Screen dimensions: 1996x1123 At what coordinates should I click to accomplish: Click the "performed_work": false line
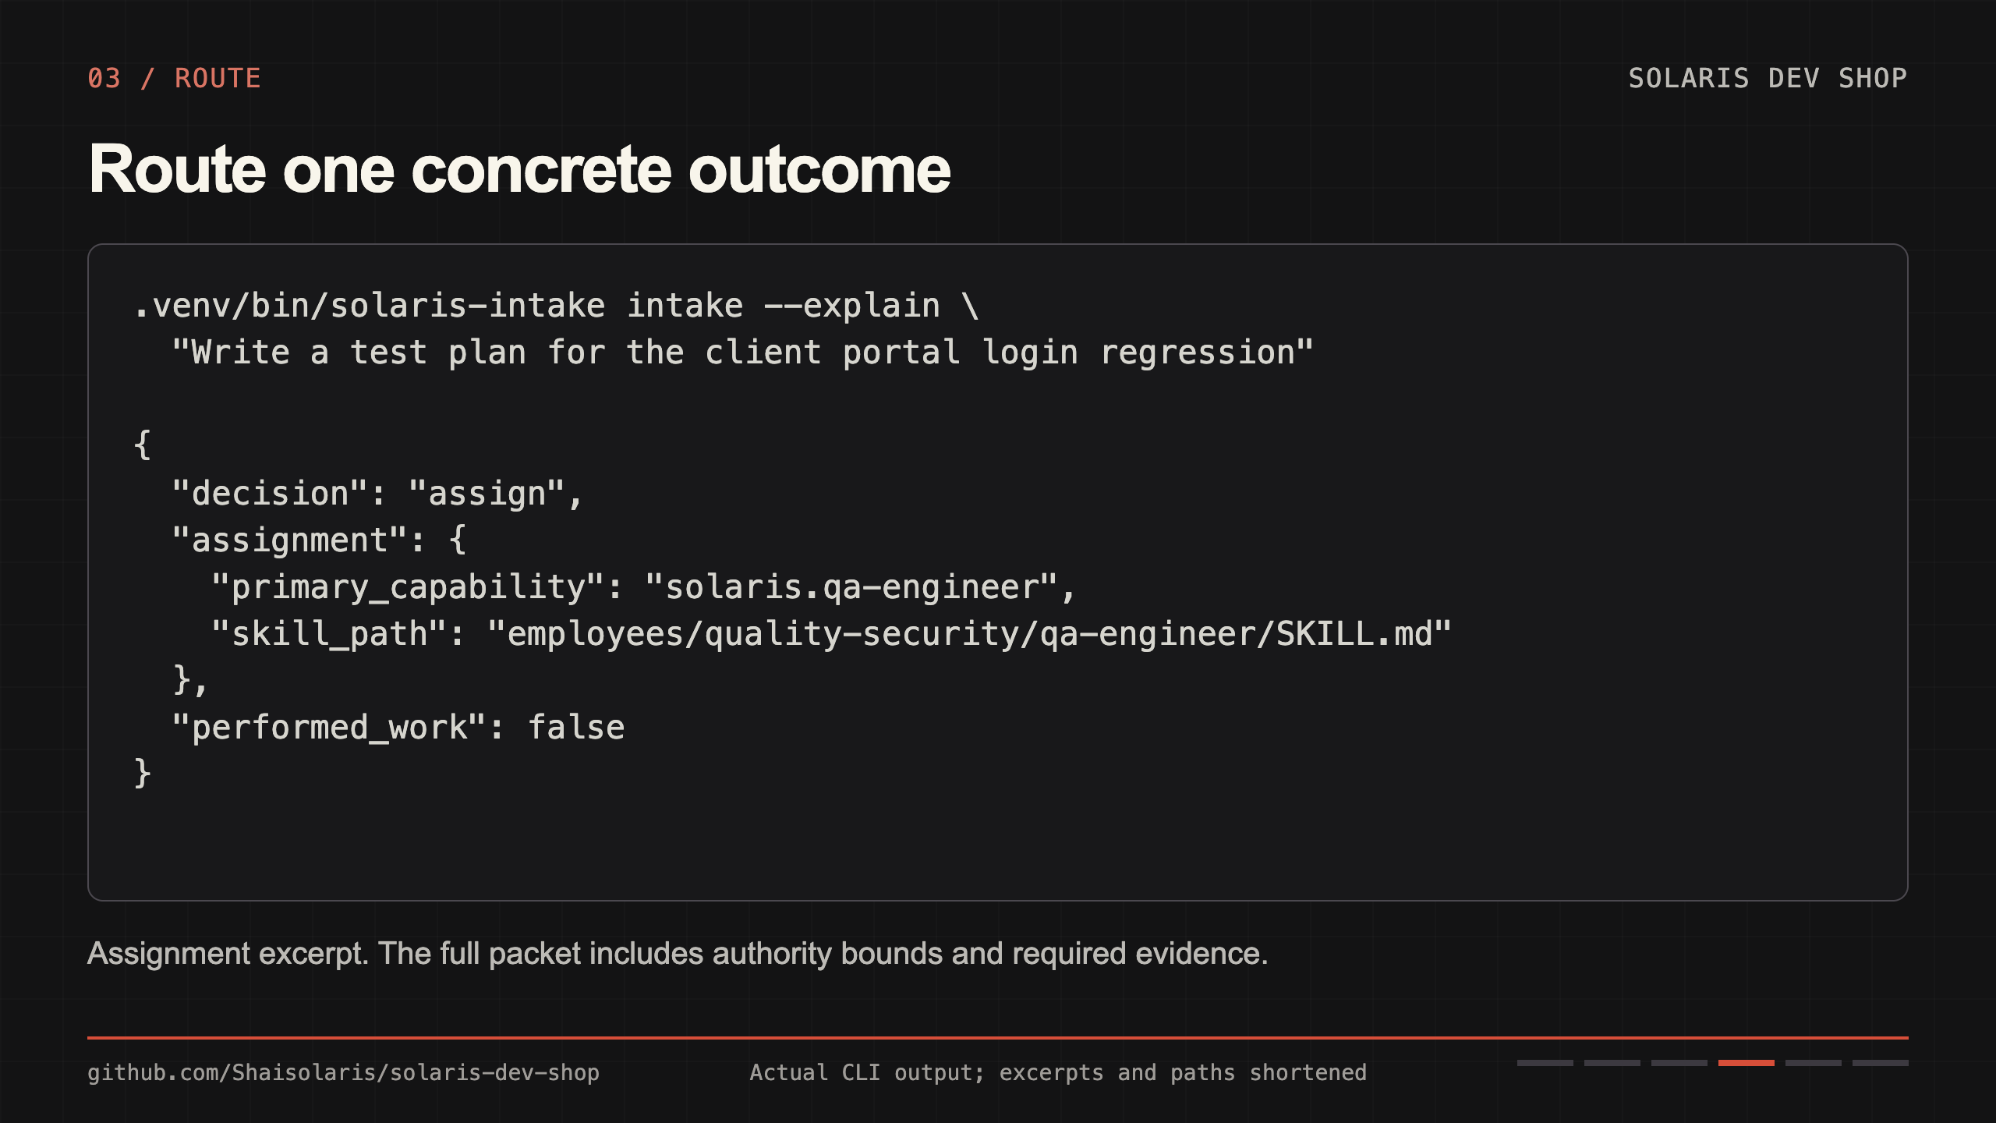tap(398, 728)
